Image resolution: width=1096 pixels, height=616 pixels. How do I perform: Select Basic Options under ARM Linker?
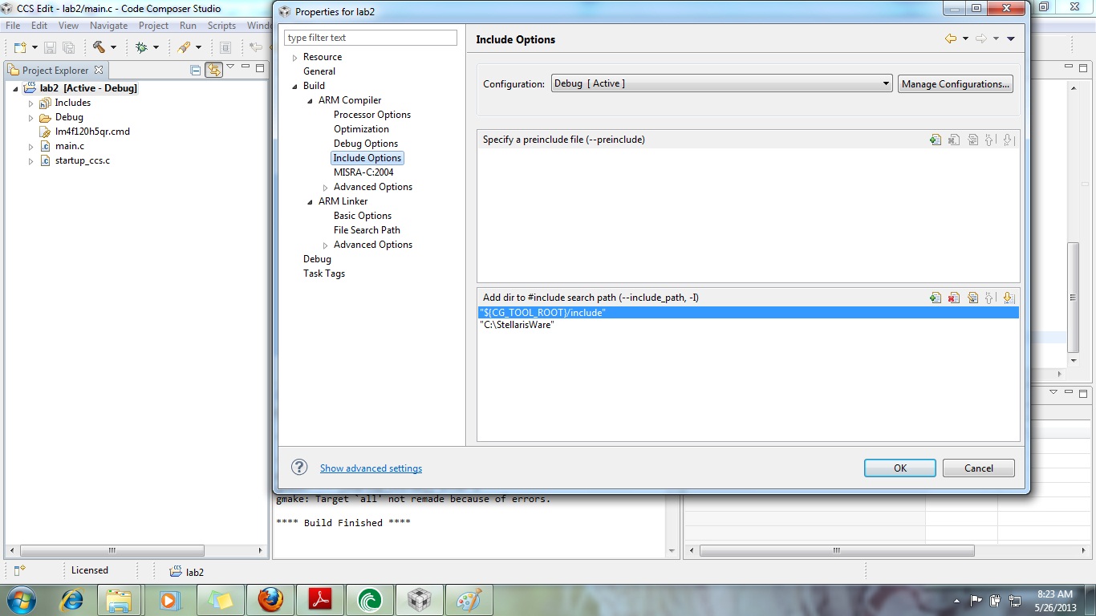coord(363,216)
